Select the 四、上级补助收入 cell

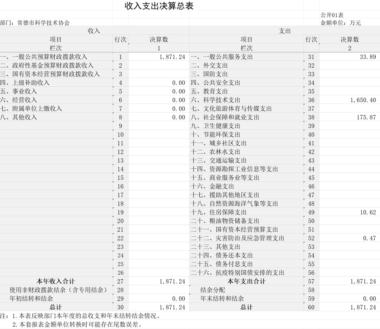point(56,82)
